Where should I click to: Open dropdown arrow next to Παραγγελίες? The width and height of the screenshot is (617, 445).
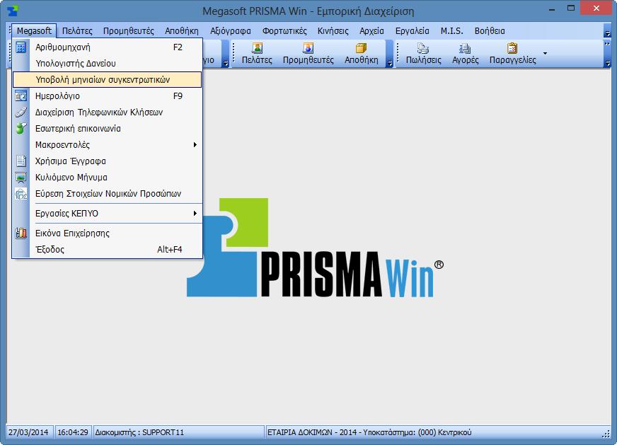coord(545,54)
